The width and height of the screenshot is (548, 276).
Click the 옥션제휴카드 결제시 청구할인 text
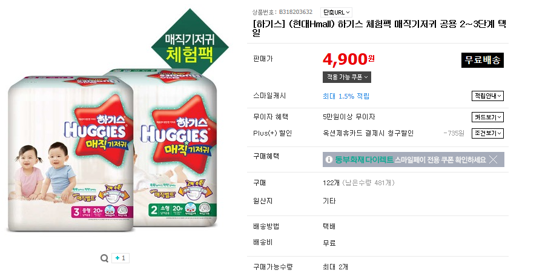pos(368,133)
